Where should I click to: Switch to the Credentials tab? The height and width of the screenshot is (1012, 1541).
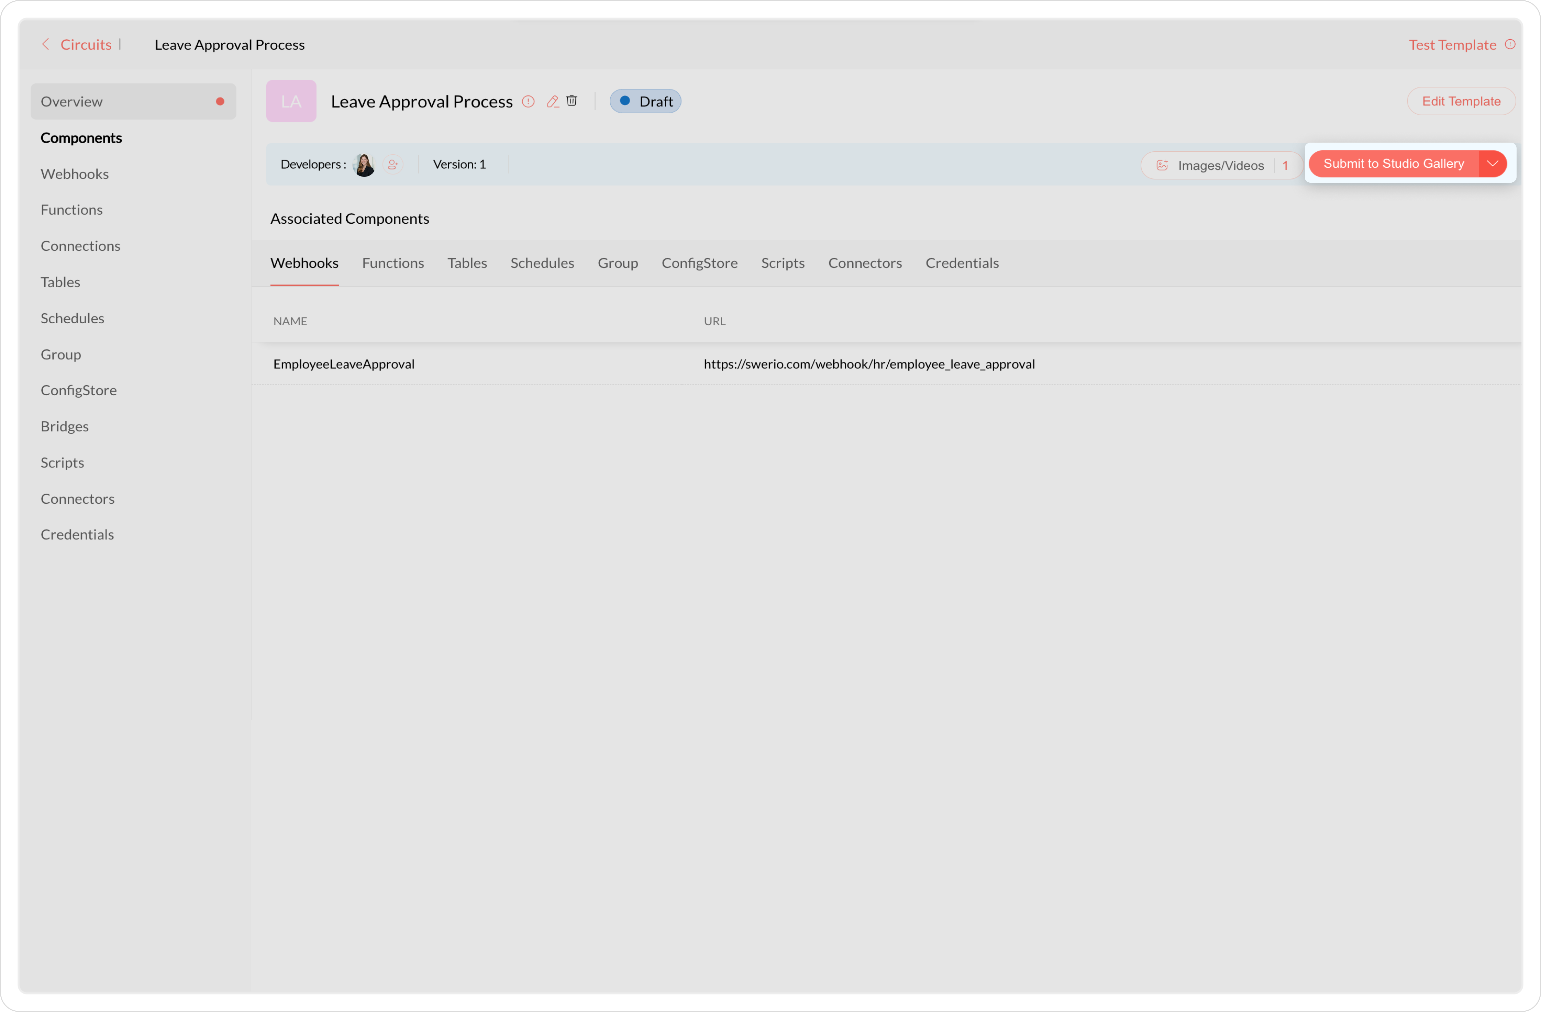(962, 263)
